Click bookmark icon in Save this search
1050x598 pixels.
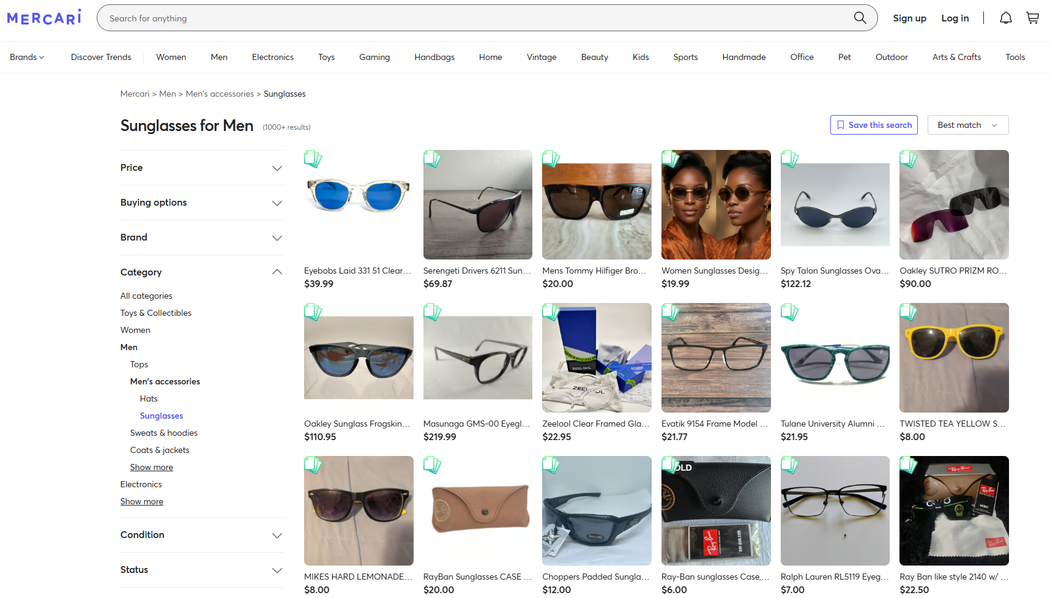pyautogui.click(x=841, y=125)
